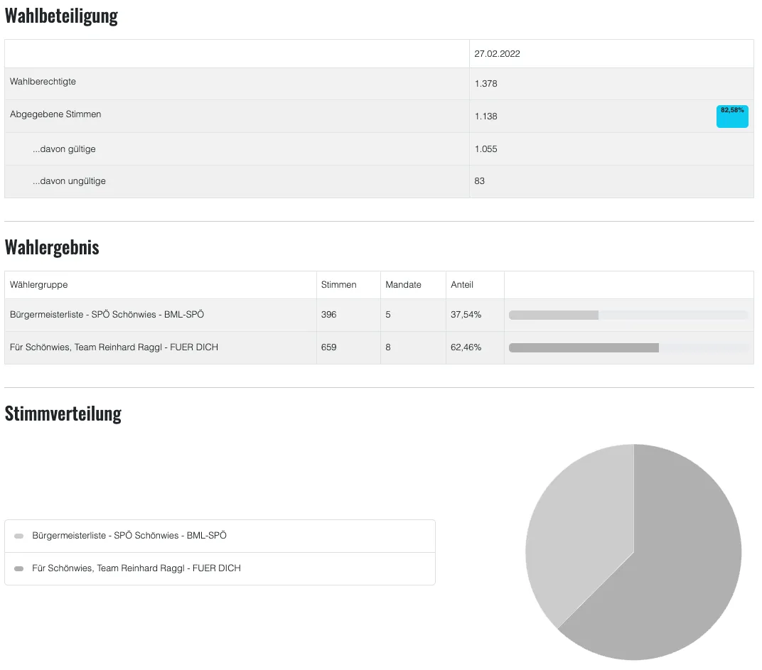Toggle the Bürgermeisterliste legend entry under Stimmverteilung
Image resolution: width=762 pixels, height=670 pixels.
click(220, 536)
